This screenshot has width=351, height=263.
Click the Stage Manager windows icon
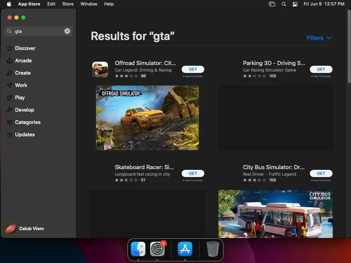pos(272,4)
